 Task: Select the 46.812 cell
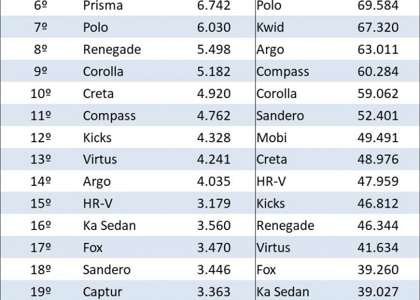point(378,204)
